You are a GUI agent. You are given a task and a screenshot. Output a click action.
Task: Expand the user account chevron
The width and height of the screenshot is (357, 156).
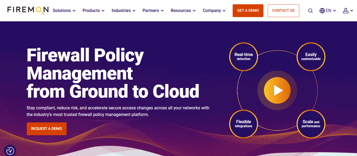point(351,11)
